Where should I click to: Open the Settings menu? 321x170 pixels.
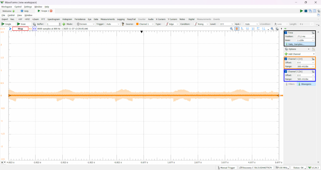tap(28, 7)
